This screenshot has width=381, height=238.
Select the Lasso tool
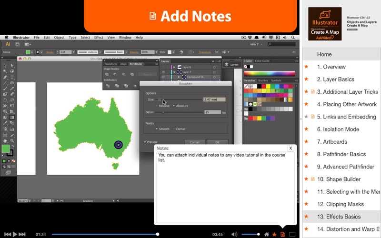pyautogui.click(x=12, y=71)
